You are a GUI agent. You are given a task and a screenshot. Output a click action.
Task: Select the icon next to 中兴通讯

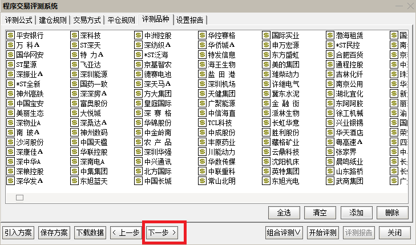pos(139,162)
